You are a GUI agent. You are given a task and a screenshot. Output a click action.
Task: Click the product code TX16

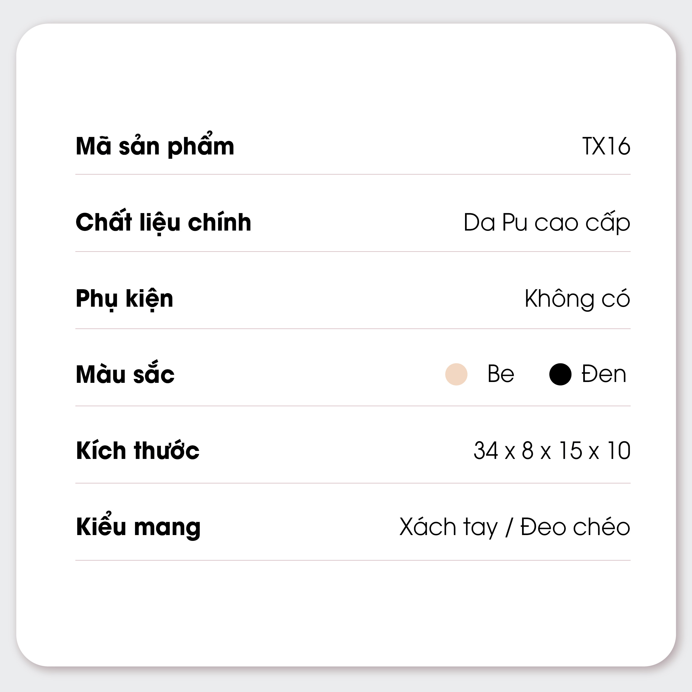click(x=606, y=146)
